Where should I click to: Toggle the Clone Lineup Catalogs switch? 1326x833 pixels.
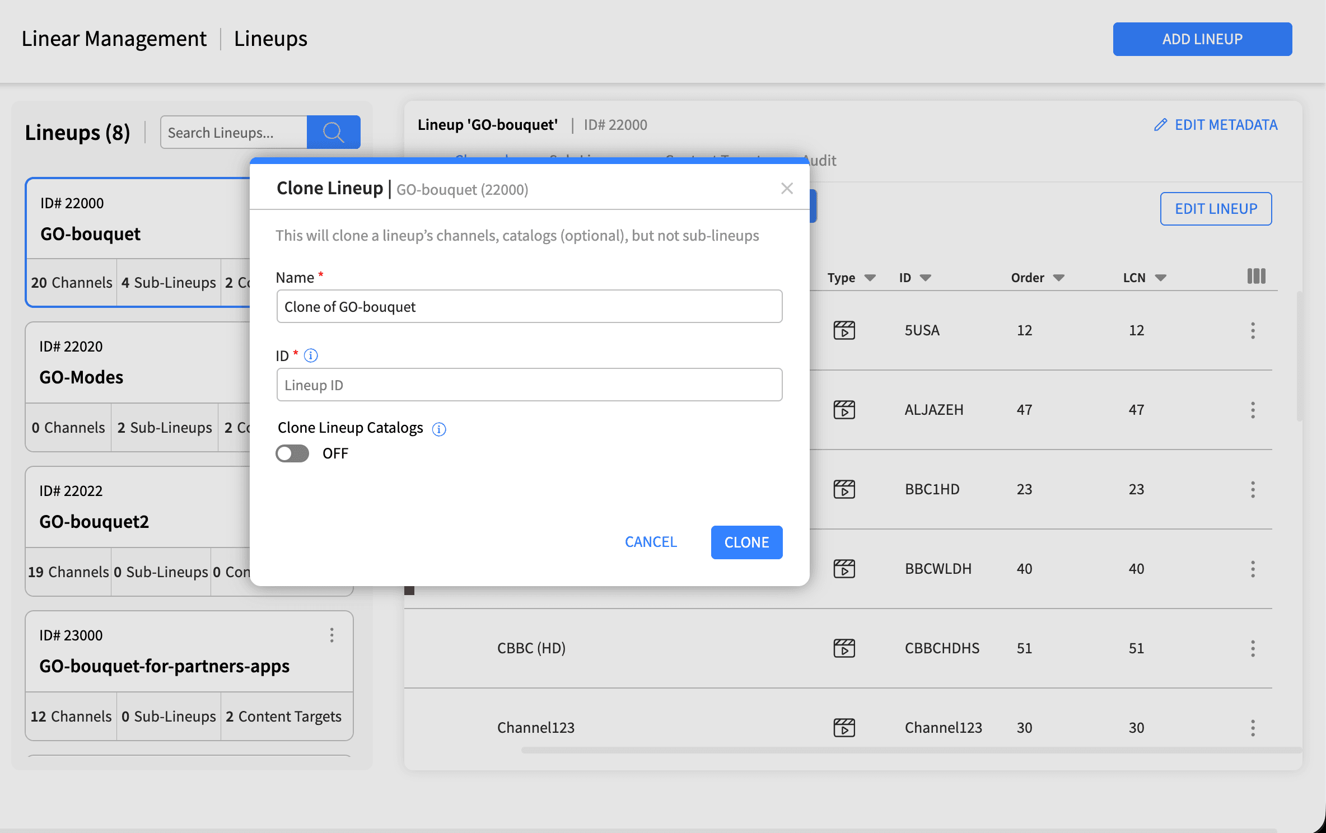tap(292, 453)
